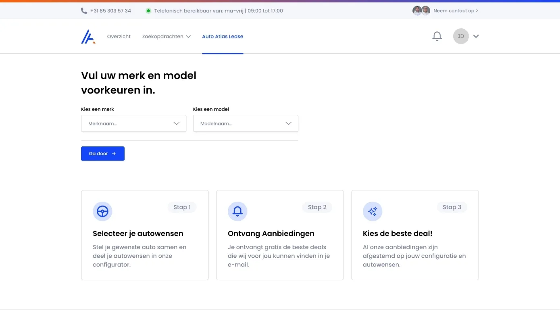Click the Stap 3 badge
The height and width of the screenshot is (321, 560).
coord(452,207)
